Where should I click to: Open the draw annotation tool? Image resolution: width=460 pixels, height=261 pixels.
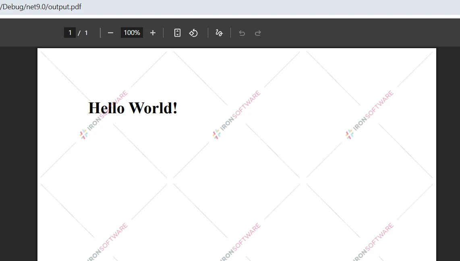[219, 33]
